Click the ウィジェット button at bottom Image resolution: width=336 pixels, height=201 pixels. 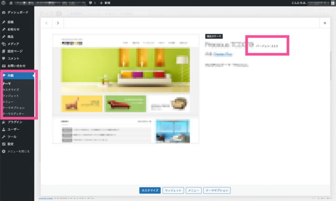click(173, 191)
